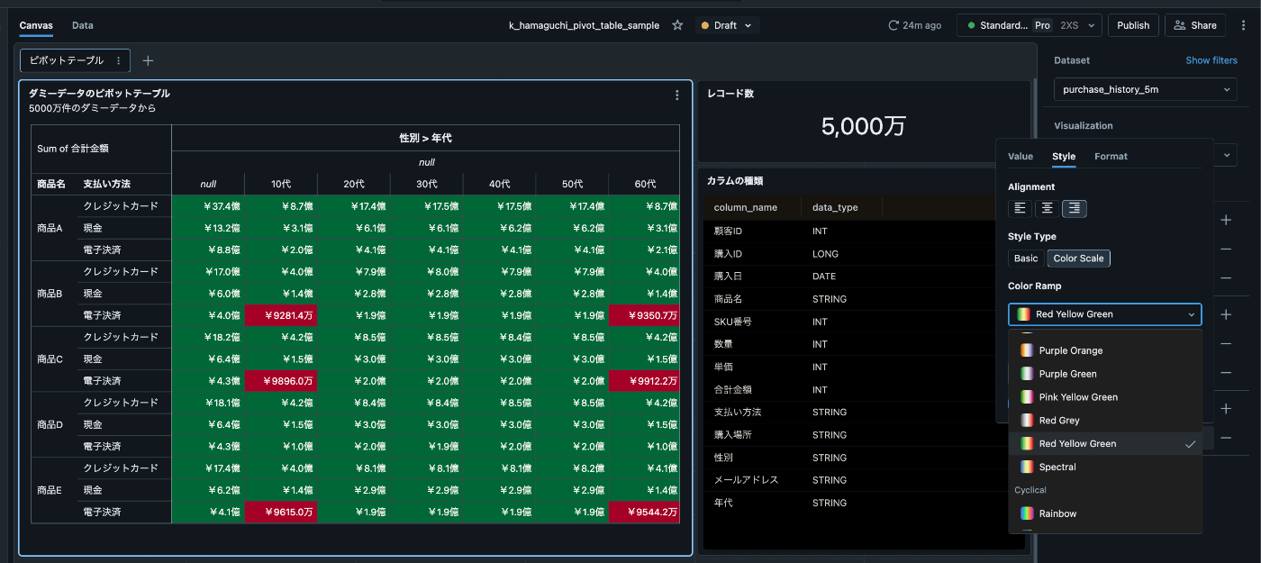Open the Value tab in the popup
Image resolution: width=1261 pixels, height=563 pixels.
tap(1021, 156)
